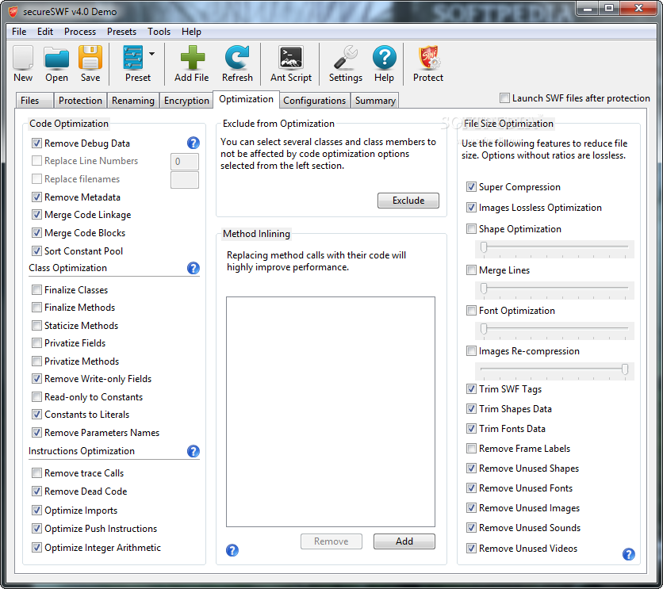Screen dimensions: 663x589
Task: Switch to the Renaming tab
Action: click(x=133, y=101)
